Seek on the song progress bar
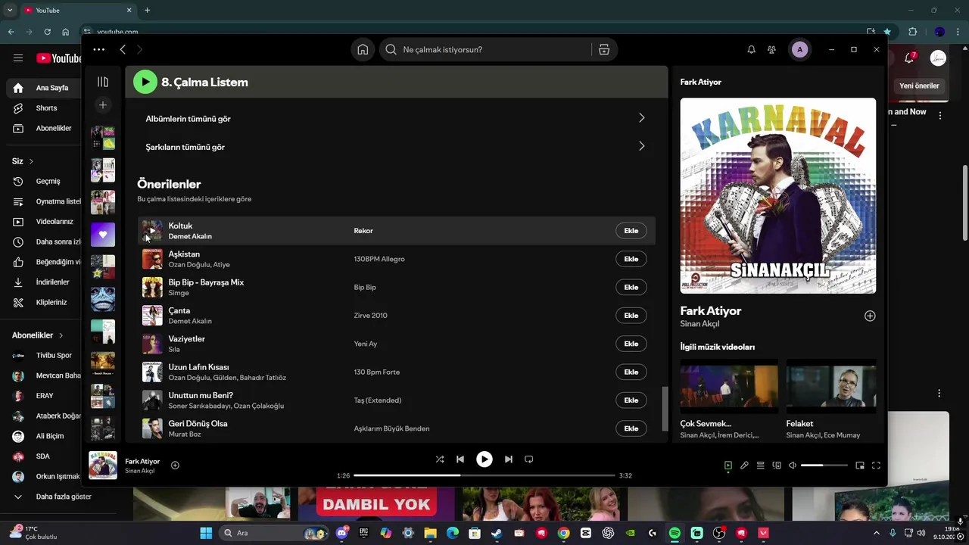This screenshot has width=969, height=545. pyautogui.click(x=484, y=475)
